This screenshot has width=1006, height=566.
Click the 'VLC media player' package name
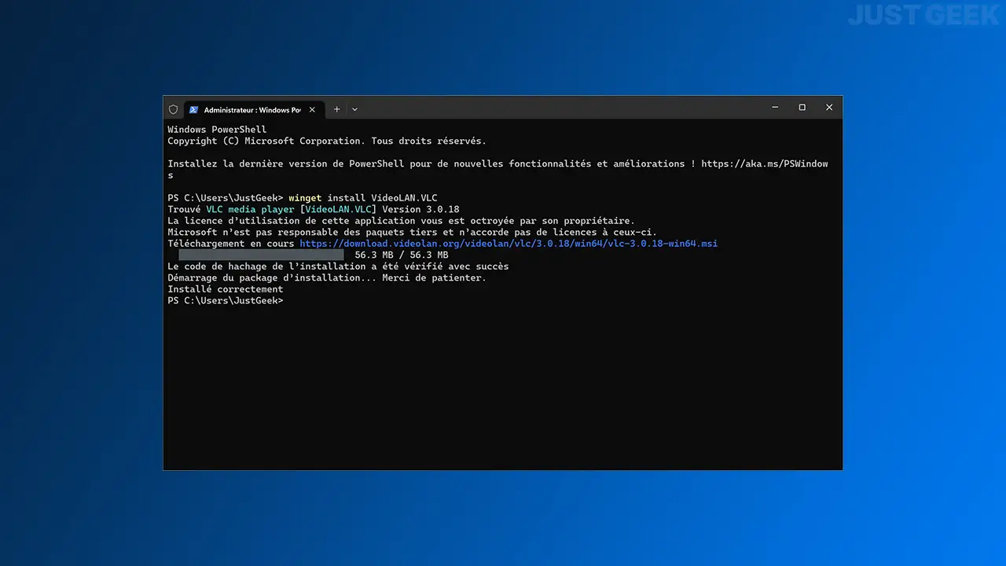pyautogui.click(x=250, y=210)
